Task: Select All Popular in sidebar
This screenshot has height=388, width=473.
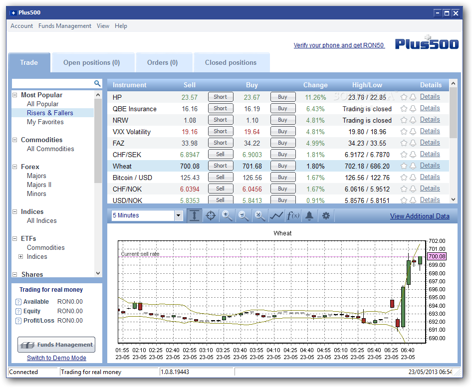Action: point(42,104)
